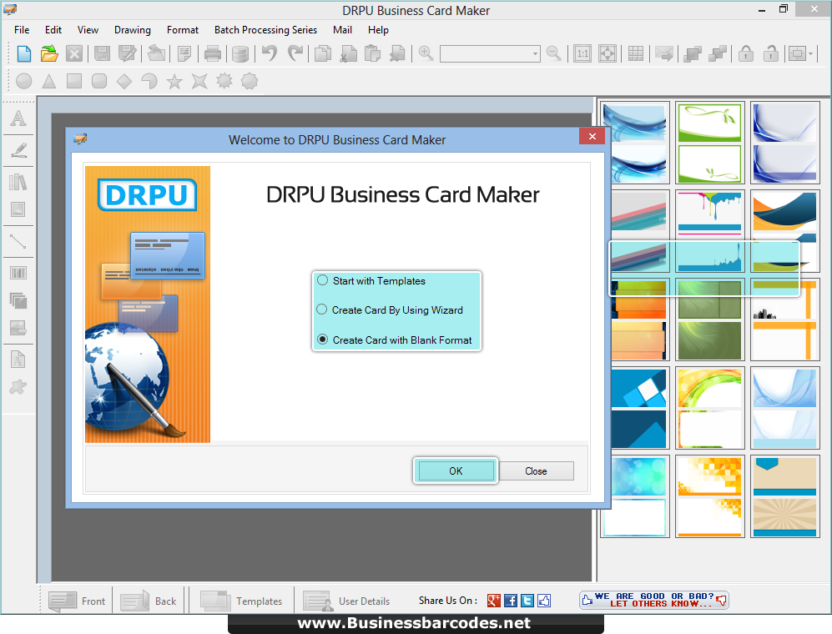Image resolution: width=832 pixels, height=634 pixels.
Task: Click the Undo arrow icon
Action: pyautogui.click(x=270, y=53)
